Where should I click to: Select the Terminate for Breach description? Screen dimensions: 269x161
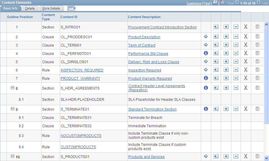tap(145, 118)
